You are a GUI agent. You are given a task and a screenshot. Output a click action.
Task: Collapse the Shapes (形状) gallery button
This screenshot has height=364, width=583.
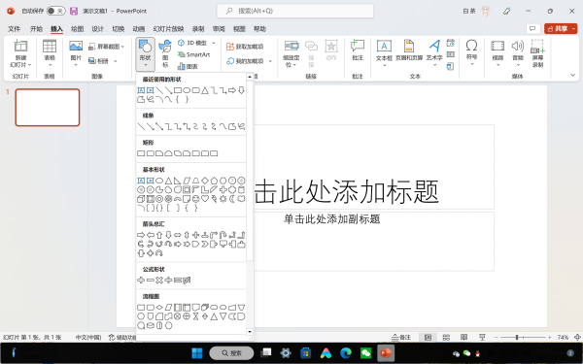click(x=145, y=54)
